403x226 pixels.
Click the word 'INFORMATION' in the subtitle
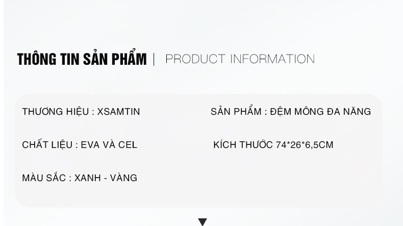[272, 59]
